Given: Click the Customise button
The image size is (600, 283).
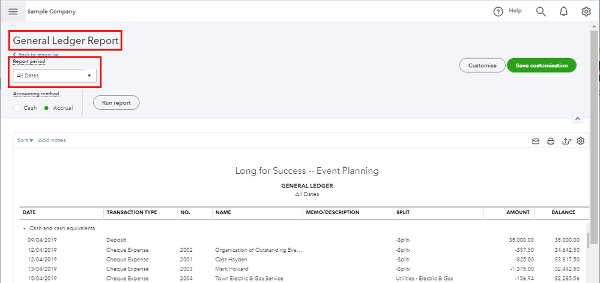Looking at the screenshot, I should coord(482,65).
